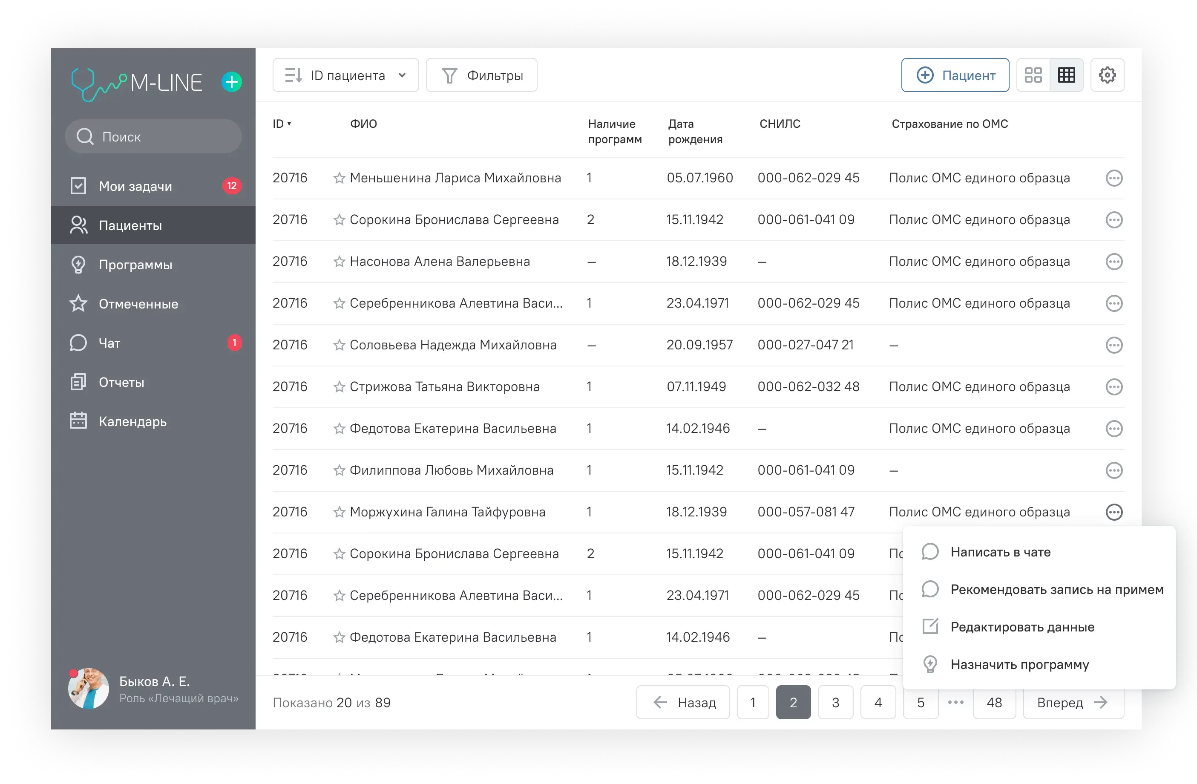This screenshot has width=1197, height=784.
Task: Click the ФИО column header
Action: click(x=363, y=124)
